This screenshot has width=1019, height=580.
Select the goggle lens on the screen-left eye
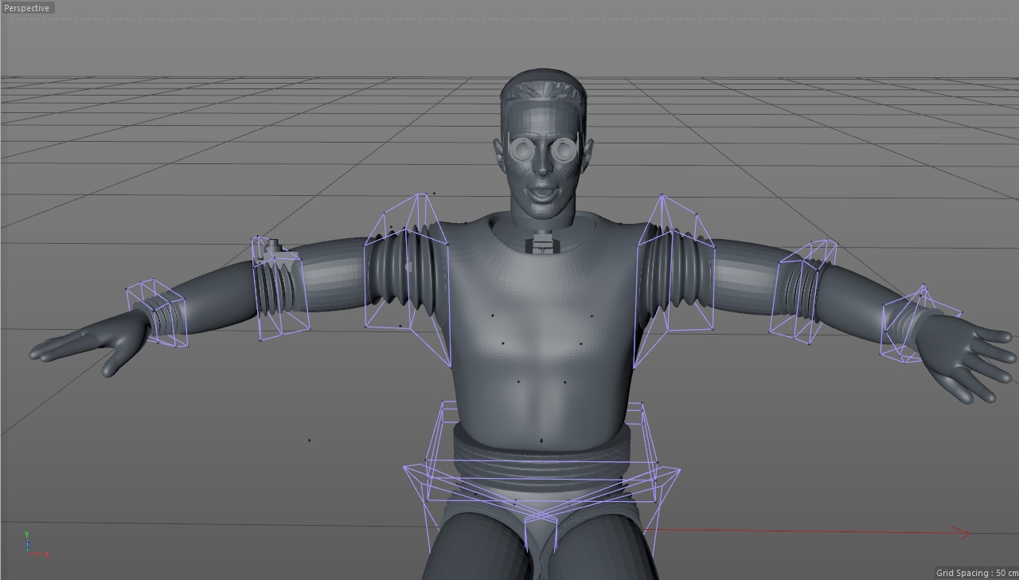pos(522,149)
